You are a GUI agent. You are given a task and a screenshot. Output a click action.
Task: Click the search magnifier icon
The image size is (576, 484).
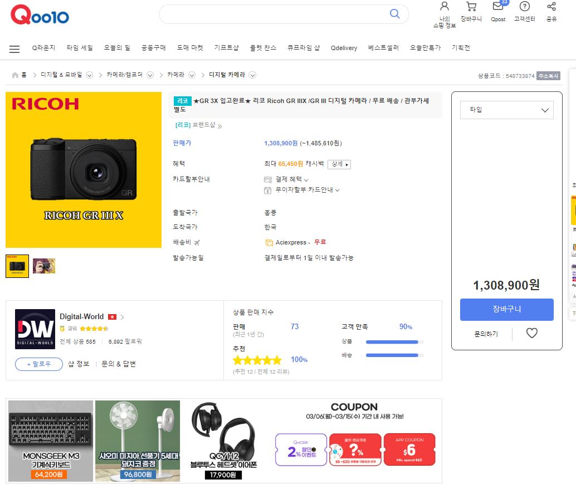(394, 14)
